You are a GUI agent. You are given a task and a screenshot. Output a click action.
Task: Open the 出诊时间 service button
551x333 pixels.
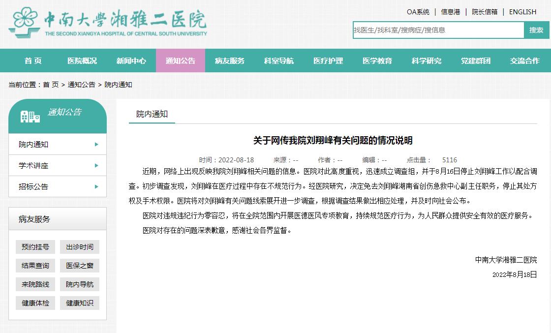click(80, 247)
